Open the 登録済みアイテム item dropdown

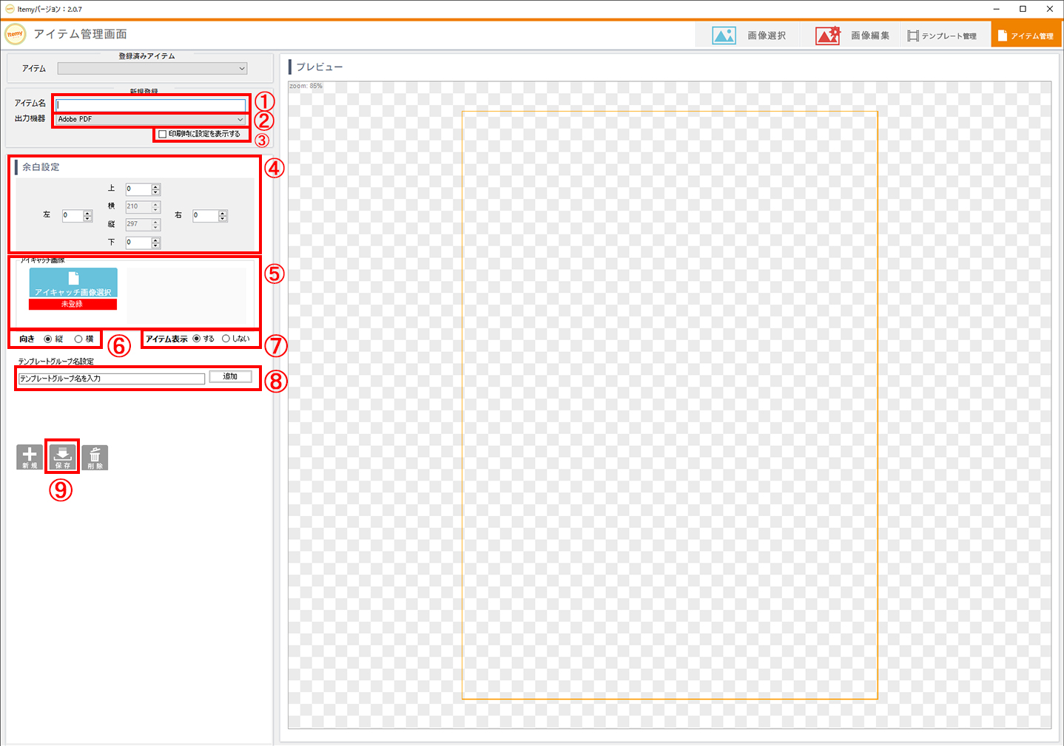click(x=152, y=69)
